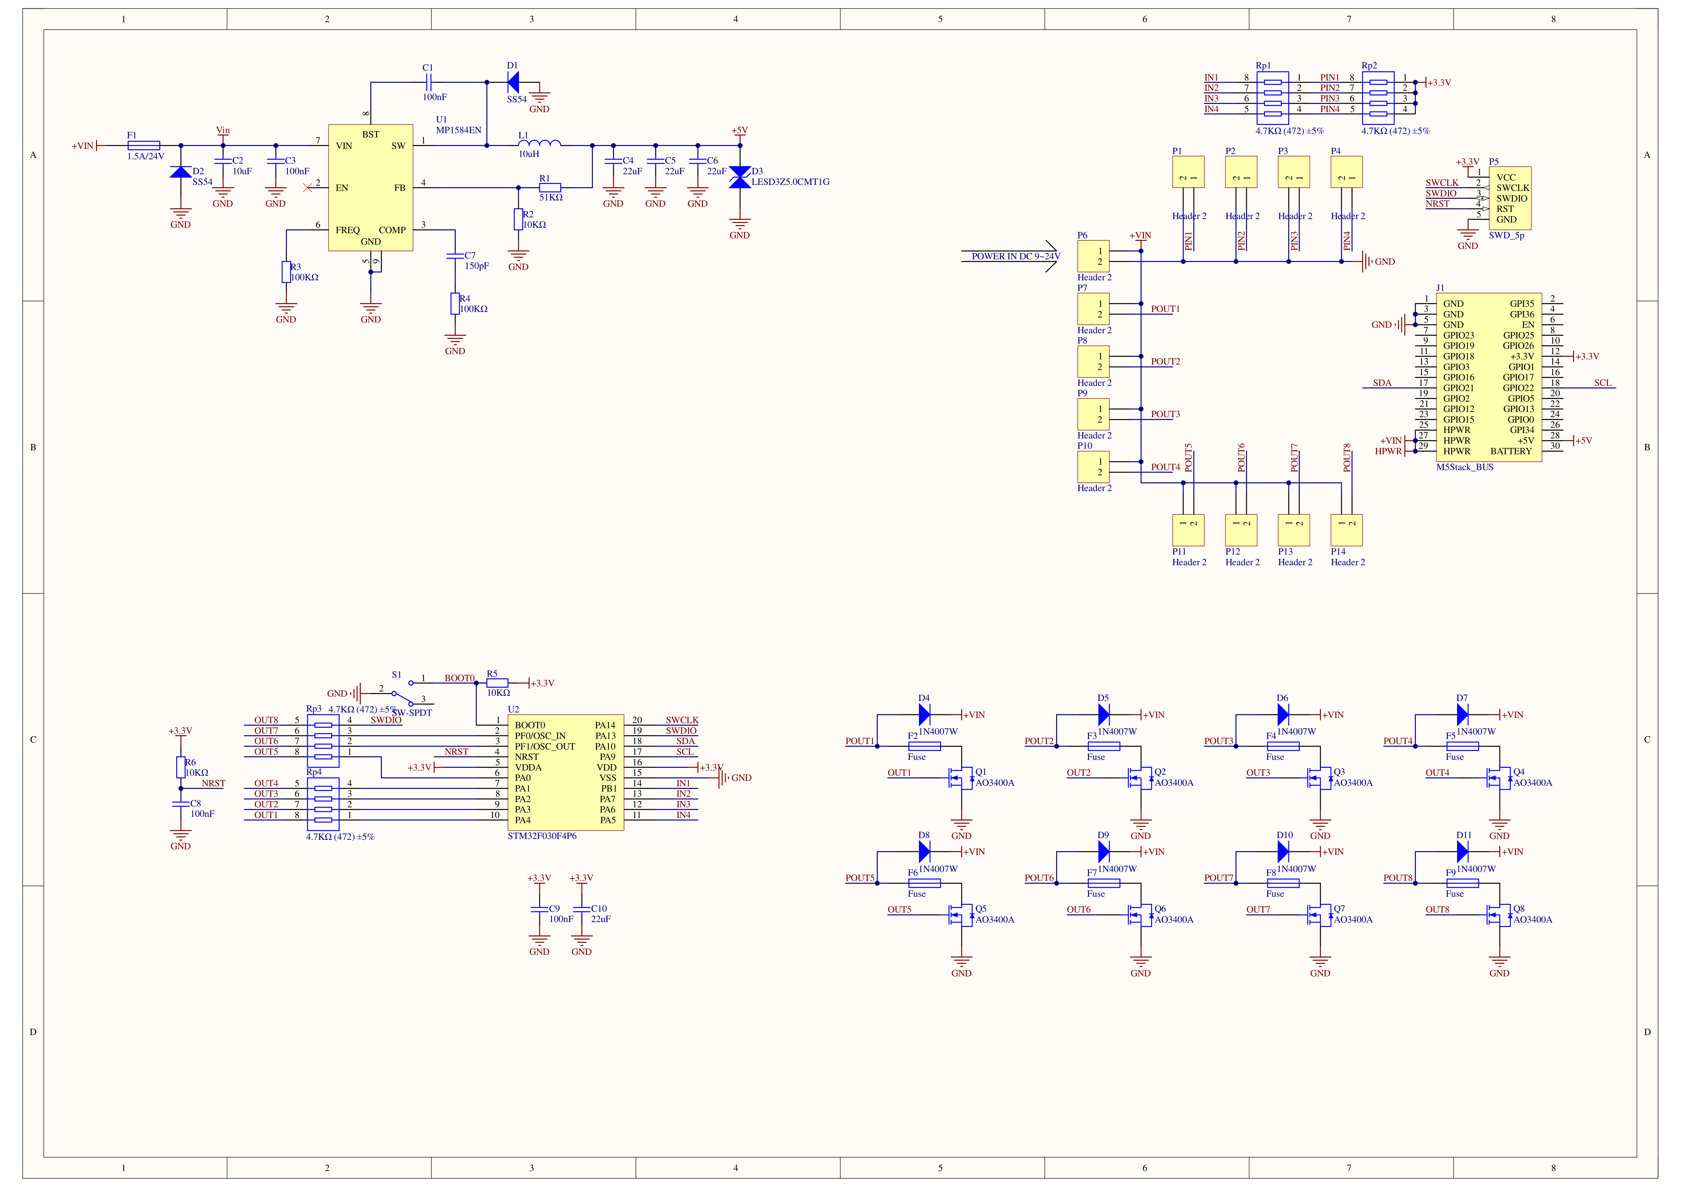1682x1188 pixels.
Task: Select the R4 100KΩ resistor symbol
Action: coord(455,303)
